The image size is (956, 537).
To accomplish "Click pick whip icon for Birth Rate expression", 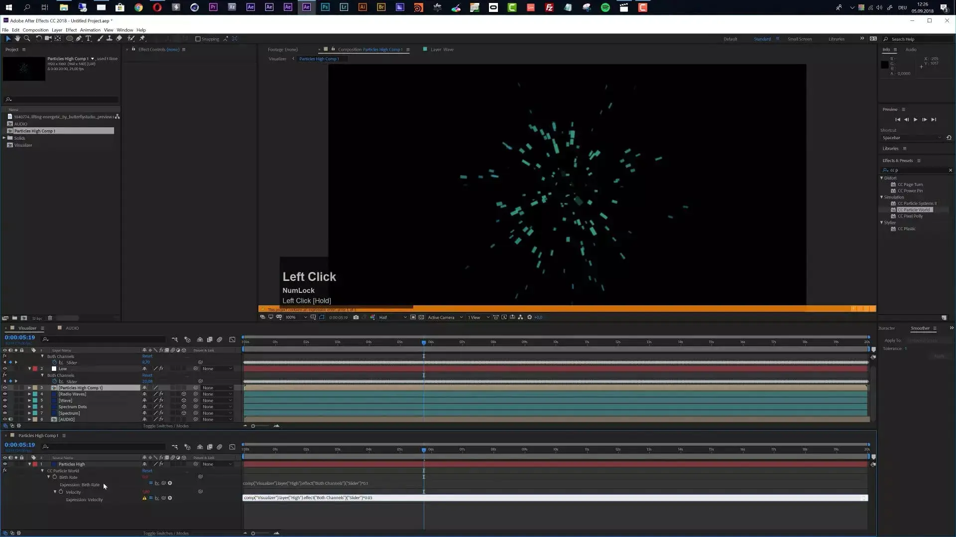I will click(164, 483).
